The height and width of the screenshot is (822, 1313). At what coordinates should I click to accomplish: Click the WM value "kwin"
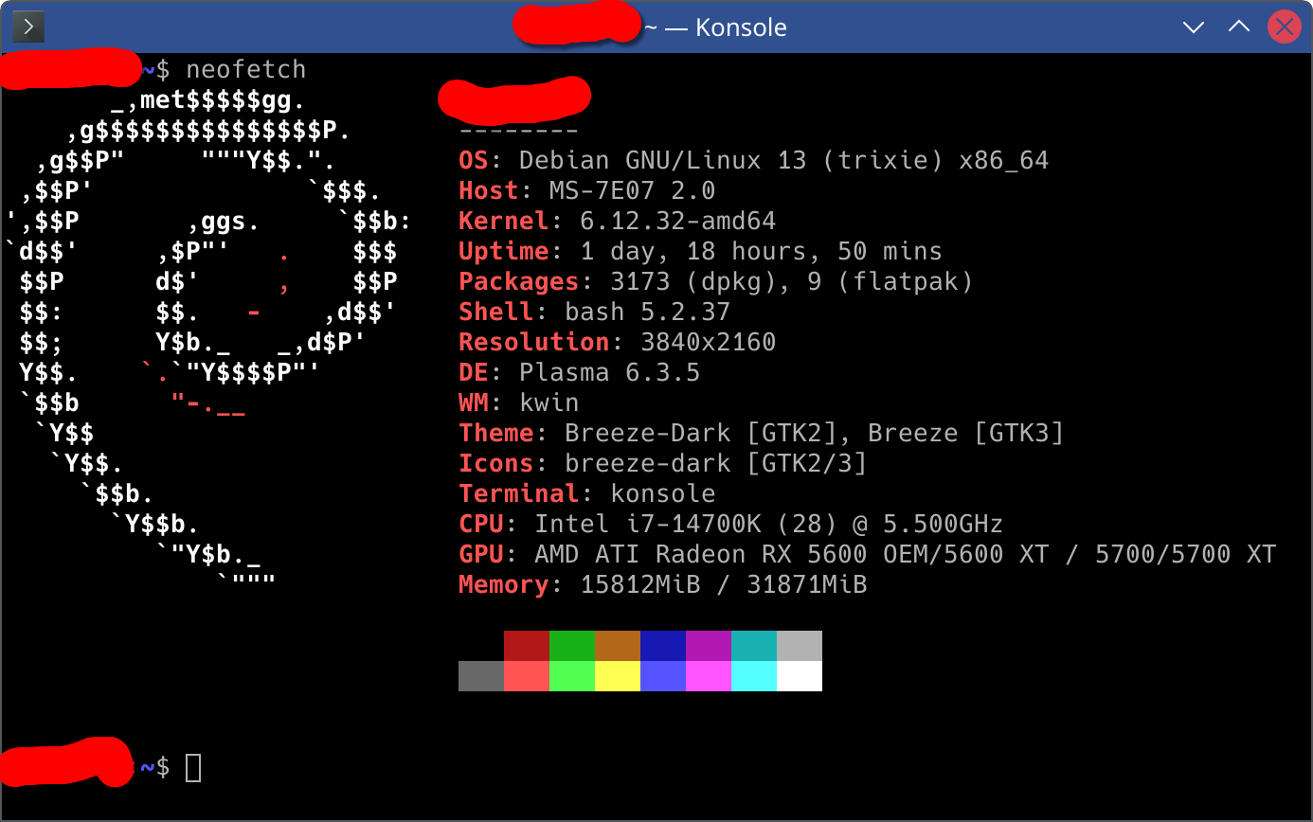tap(549, 402)
